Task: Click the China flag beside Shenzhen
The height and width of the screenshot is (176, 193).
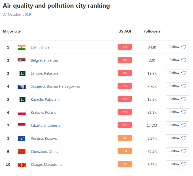Action: (22, 152)
